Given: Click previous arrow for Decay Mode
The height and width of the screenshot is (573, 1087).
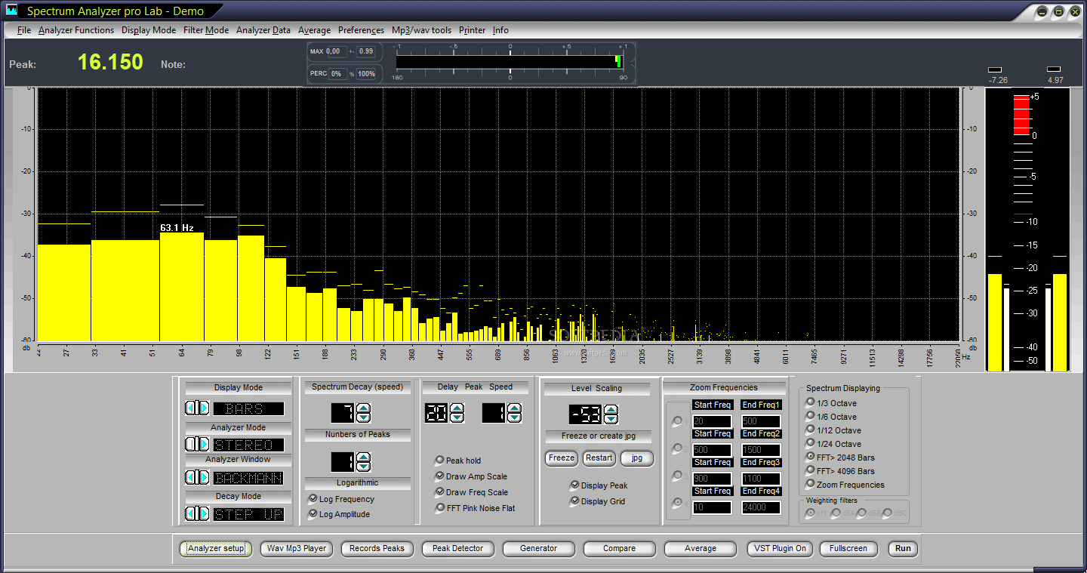Looking at the screenshot, I should point(192,513).
